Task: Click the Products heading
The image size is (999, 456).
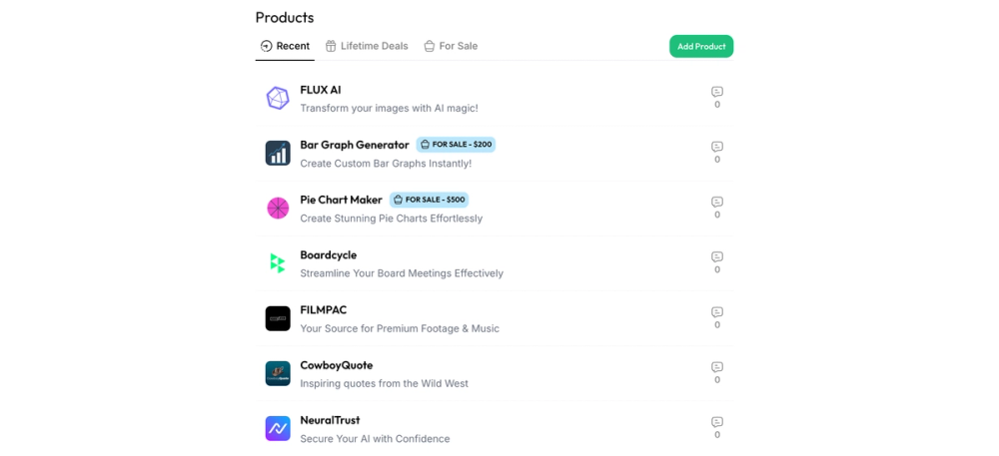Action: (285, 17)
